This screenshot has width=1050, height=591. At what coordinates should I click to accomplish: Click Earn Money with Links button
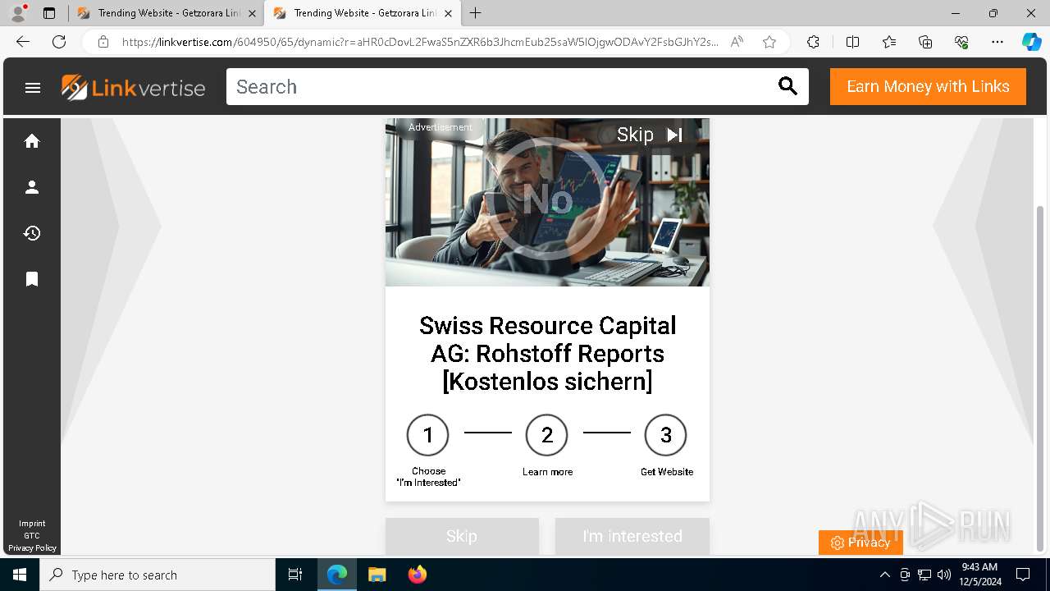click(928, 86)
